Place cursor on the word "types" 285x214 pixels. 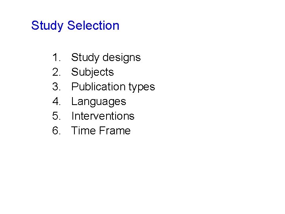pyautogui.click(x=142, y=87)
